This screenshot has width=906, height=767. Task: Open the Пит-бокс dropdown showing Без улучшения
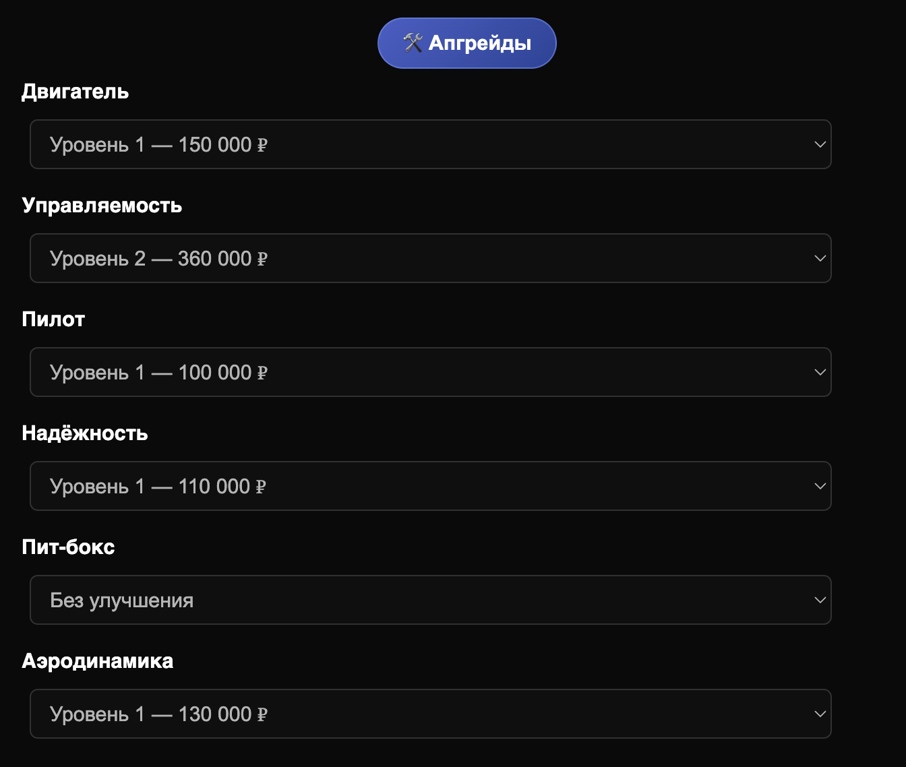pos(431,600)
